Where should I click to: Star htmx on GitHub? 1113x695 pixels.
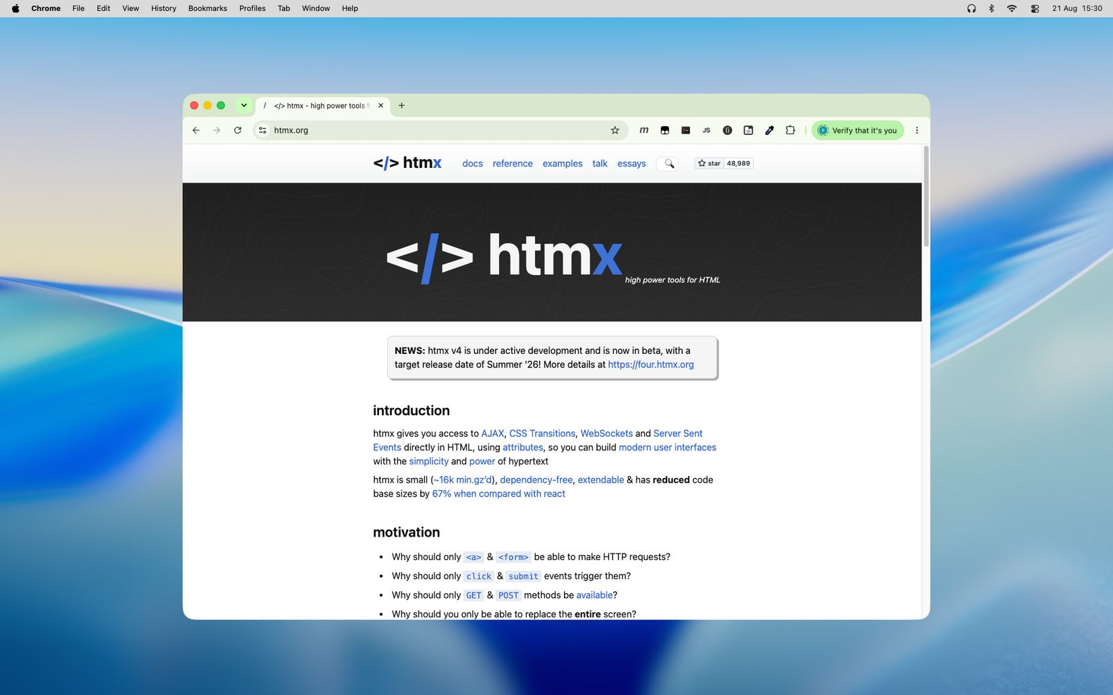pos(709,163)
